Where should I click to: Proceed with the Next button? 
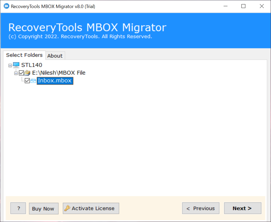click(243, 208)
